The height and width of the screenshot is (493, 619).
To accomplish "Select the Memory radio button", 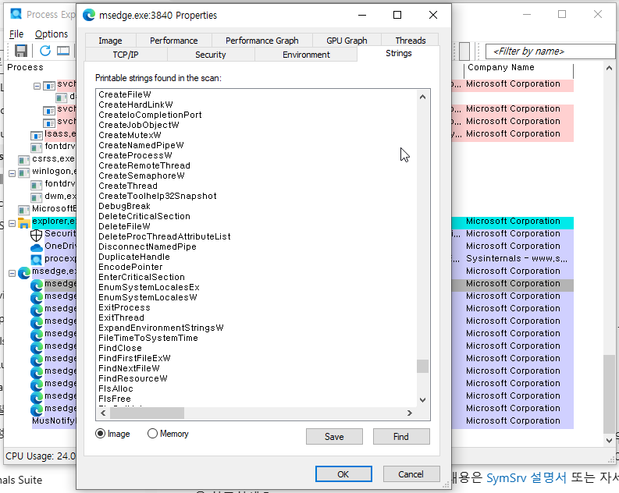I will [152, 434].
